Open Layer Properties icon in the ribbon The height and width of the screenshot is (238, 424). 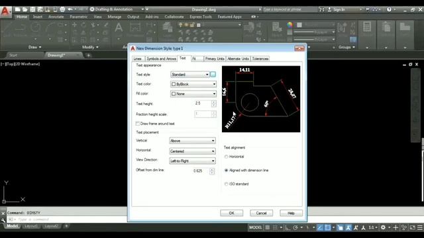click(168, 28)
